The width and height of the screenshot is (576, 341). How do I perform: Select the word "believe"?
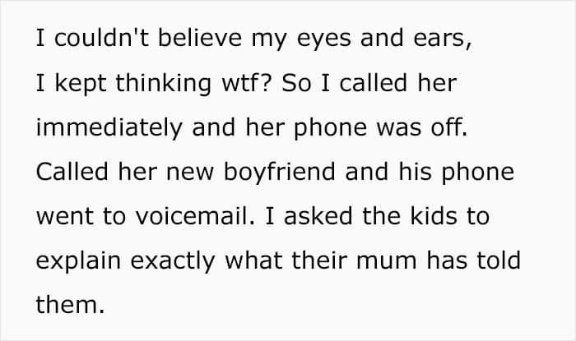(200, 38)
